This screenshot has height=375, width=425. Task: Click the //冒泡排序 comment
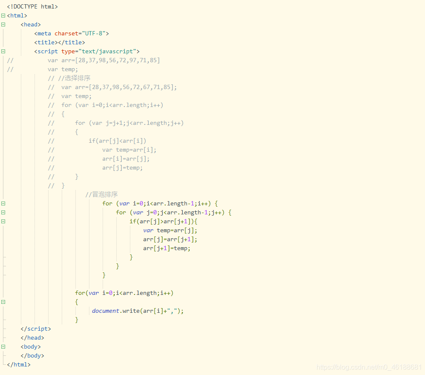[x=101, y=194]
